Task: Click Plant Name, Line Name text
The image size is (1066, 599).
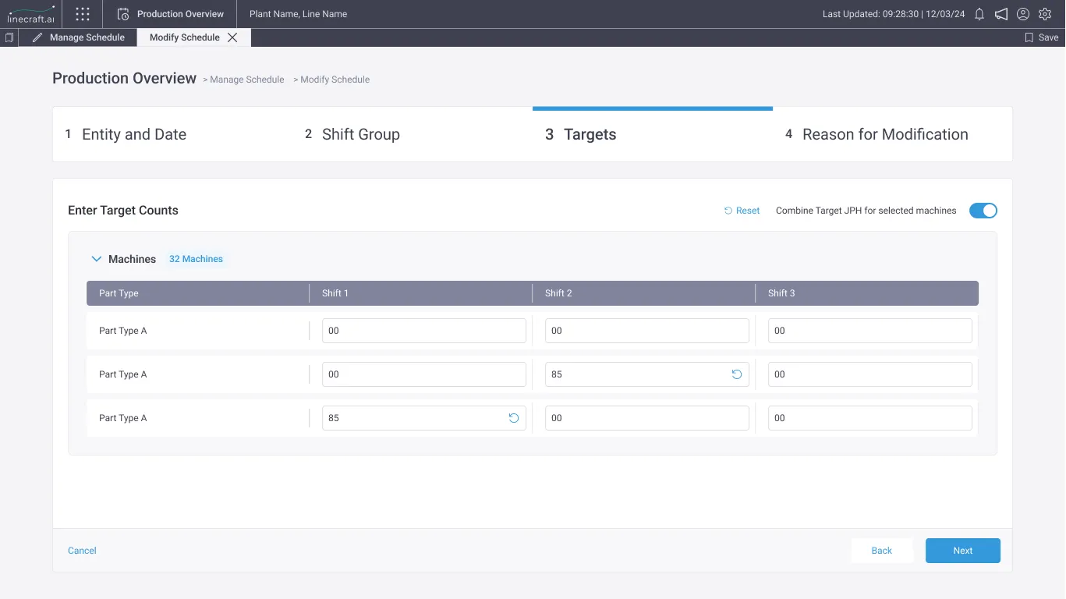Action: pyautogui.click(x=298, y=14)
